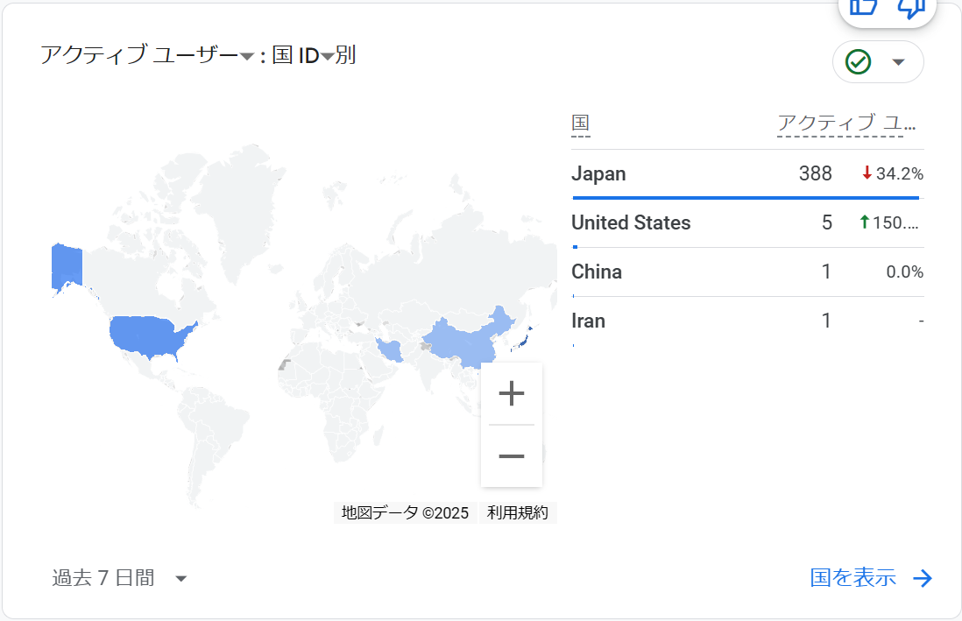The width and height of the screenshot is (962, 621).
Task: Expand the 過去 7 日間 date range dropdown
Action: tap(181, 578)
